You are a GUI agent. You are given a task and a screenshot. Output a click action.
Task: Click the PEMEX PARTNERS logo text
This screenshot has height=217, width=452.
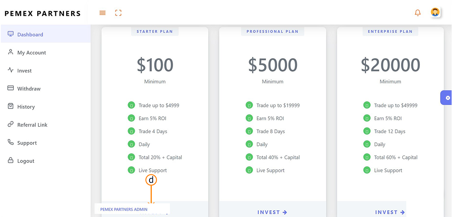coord(43,14)
